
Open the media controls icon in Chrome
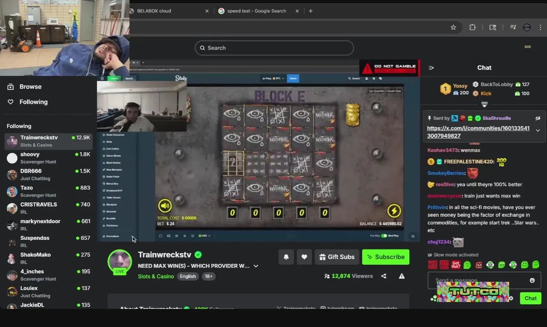pos(513,27)
